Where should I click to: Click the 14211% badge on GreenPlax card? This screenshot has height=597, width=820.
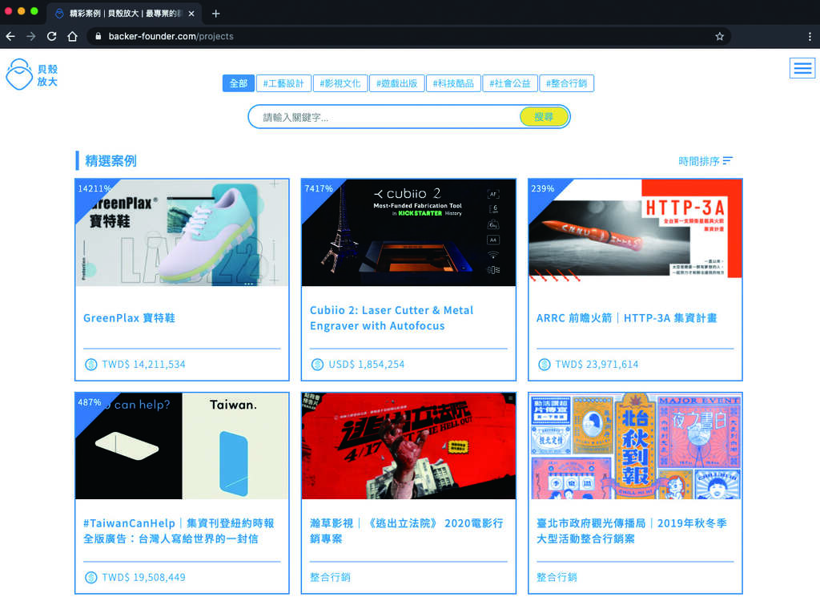click(94, 188)
